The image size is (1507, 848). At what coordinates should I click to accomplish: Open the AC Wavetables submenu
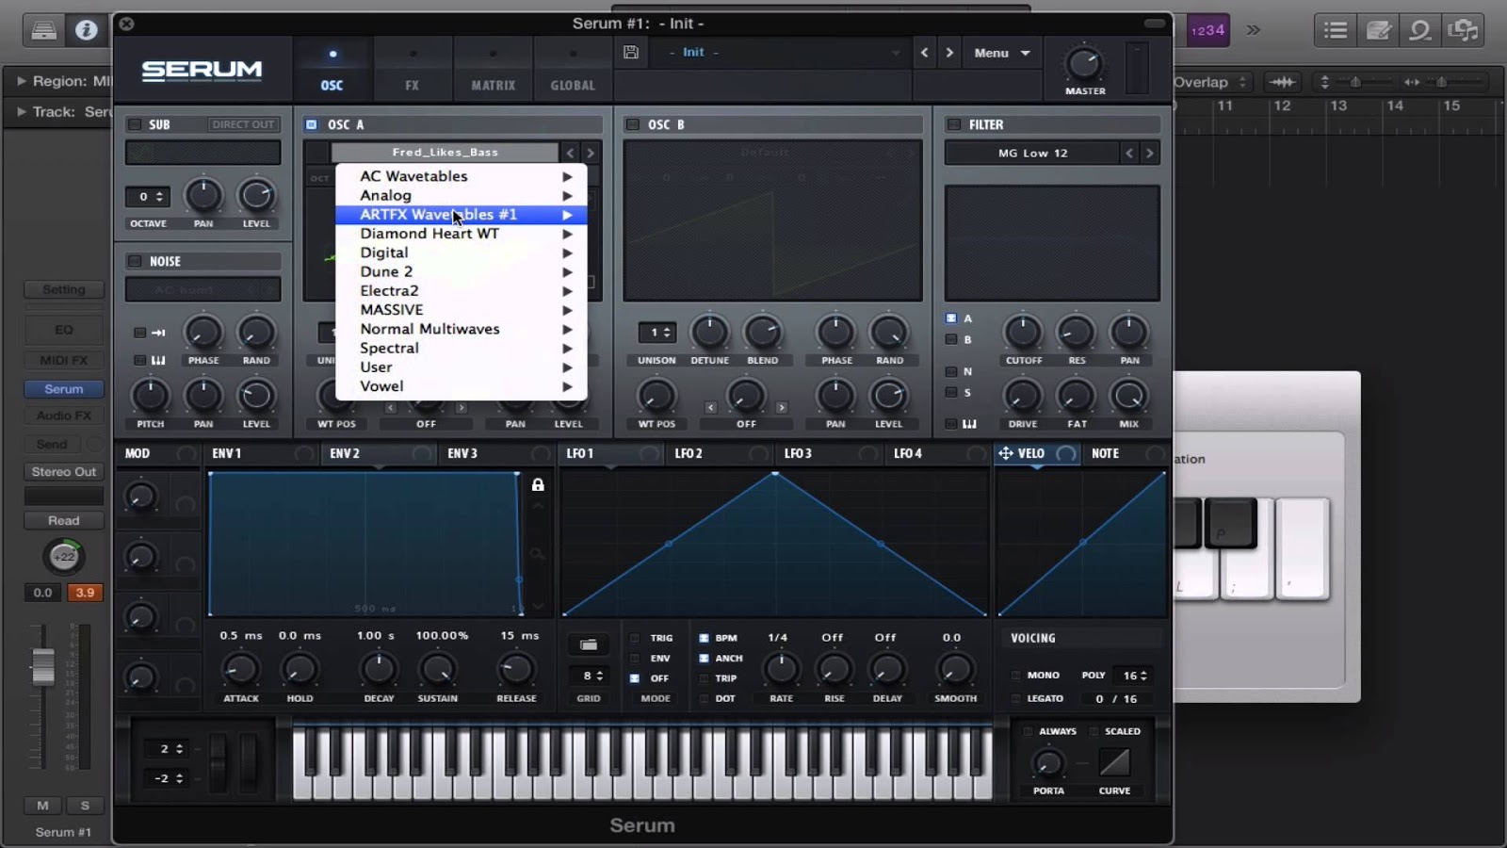click(x=462, y=176)
